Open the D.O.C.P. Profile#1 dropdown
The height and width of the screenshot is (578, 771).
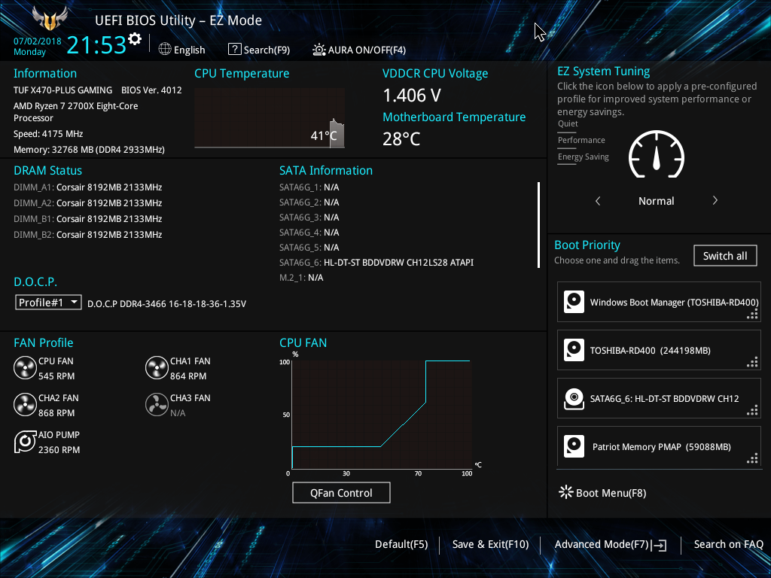[48, 303]
